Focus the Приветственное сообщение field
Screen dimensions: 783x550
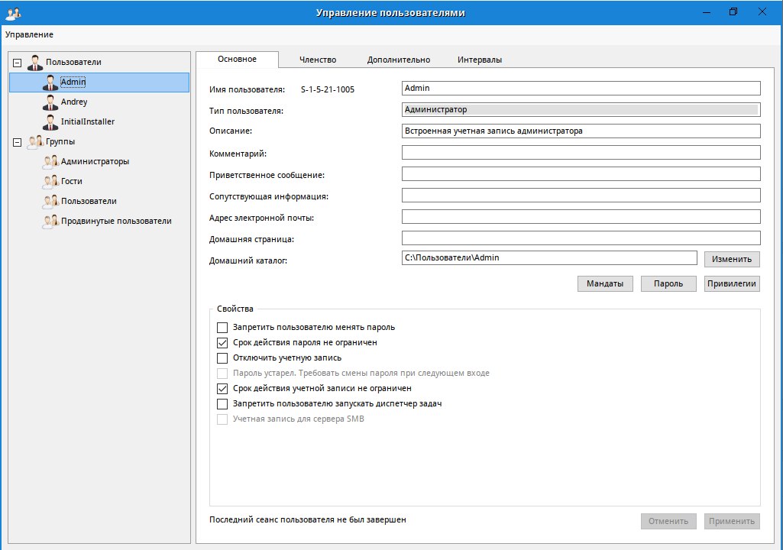581,174
